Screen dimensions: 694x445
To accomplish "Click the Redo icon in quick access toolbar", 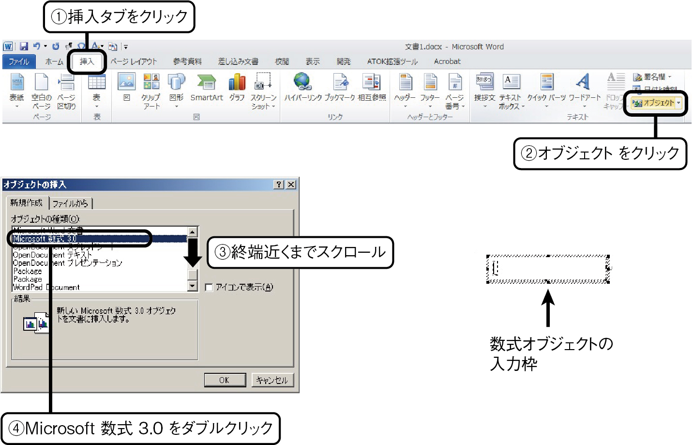I will coord(56,46).
